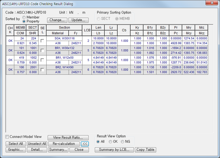
Task: Click the Update... button
Action: tap(78, 20)
